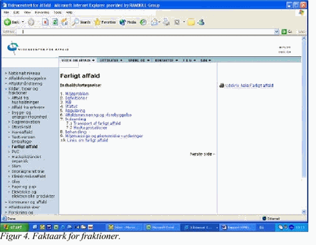Click the Back arrow icon

[x=8, y=22]
